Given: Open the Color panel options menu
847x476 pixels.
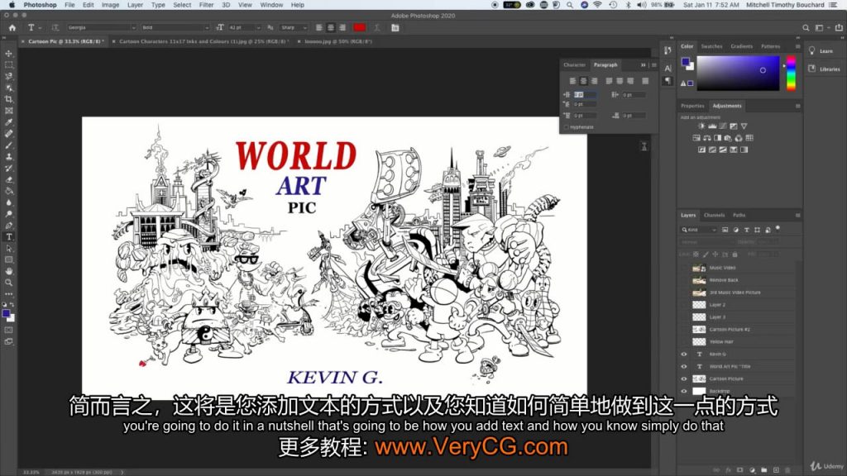Looking at the screenshot, I should tap(798, 46).
